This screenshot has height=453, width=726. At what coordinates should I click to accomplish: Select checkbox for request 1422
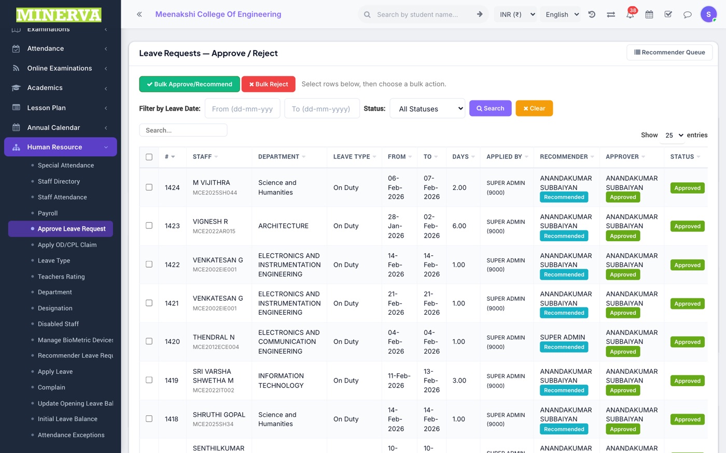click(149, 265)
